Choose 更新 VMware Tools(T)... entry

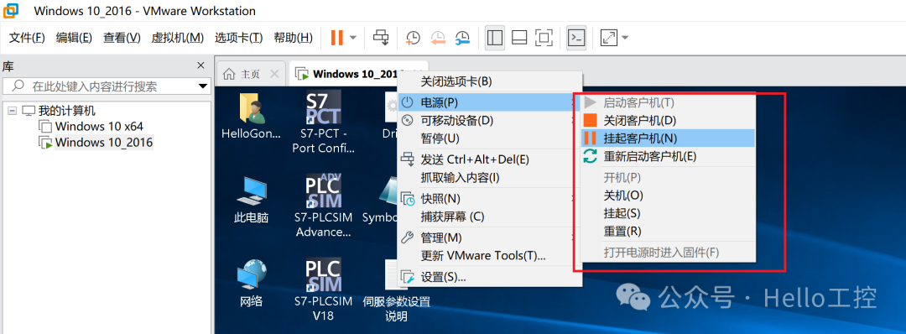489,255
